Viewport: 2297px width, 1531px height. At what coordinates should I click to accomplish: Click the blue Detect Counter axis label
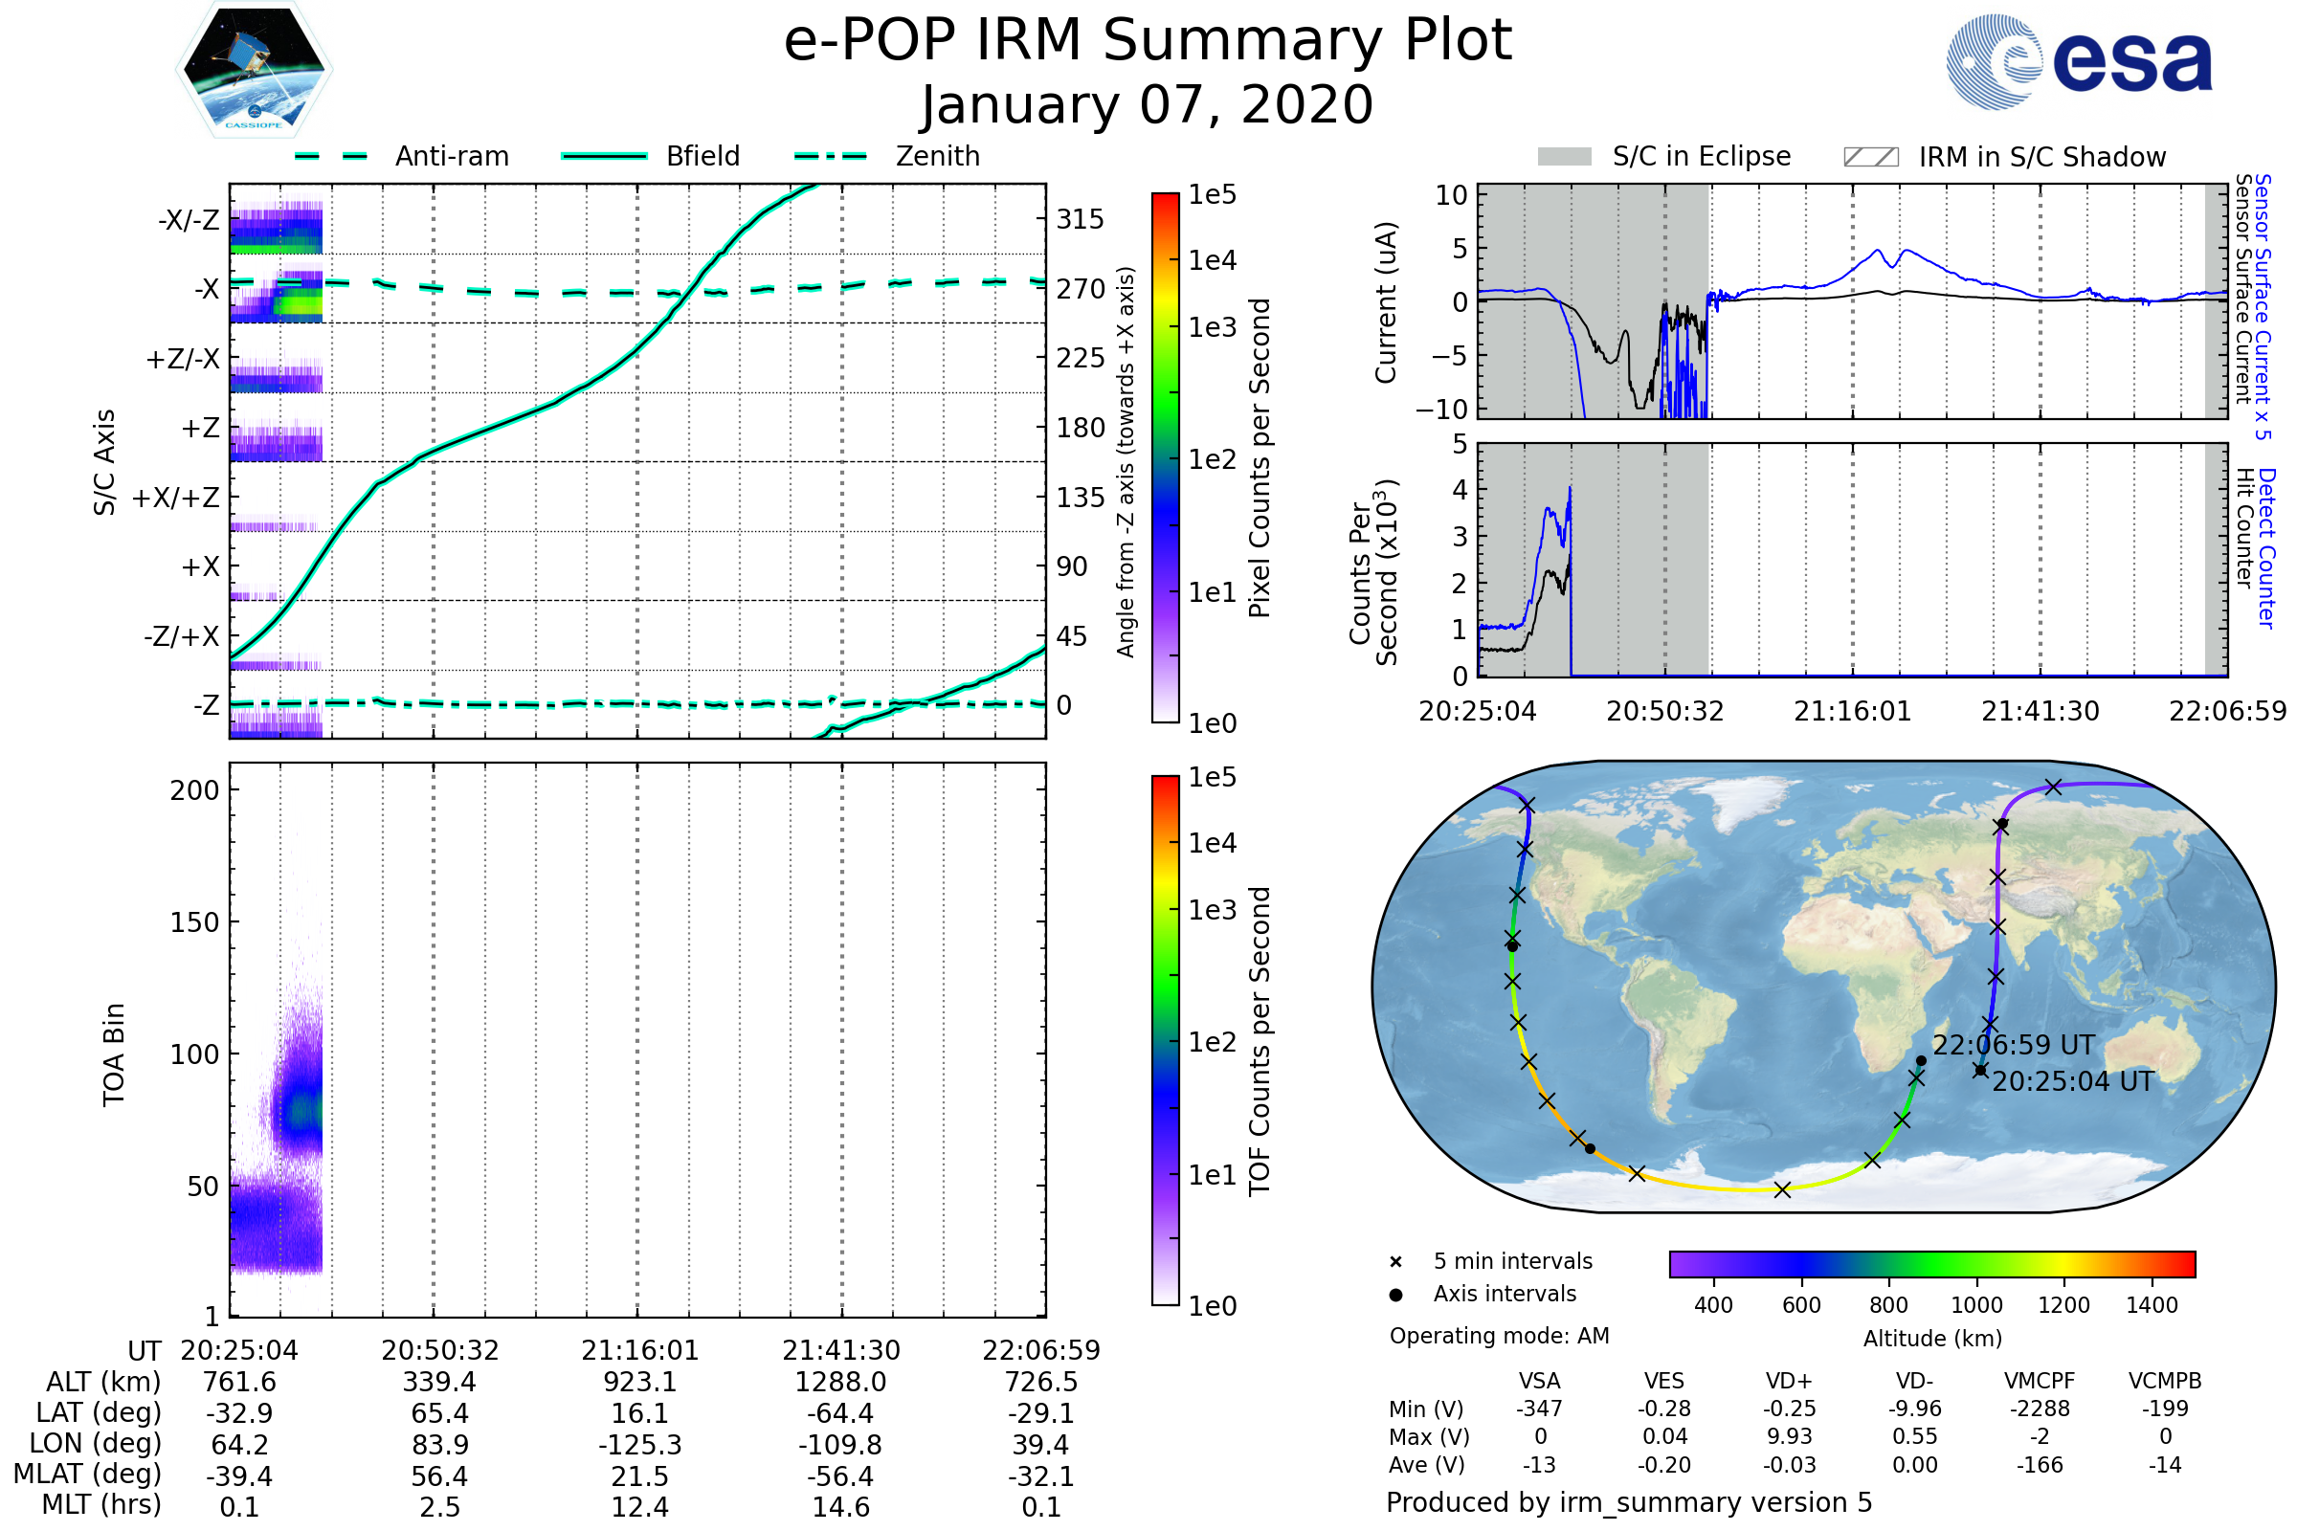[2266, 548]
